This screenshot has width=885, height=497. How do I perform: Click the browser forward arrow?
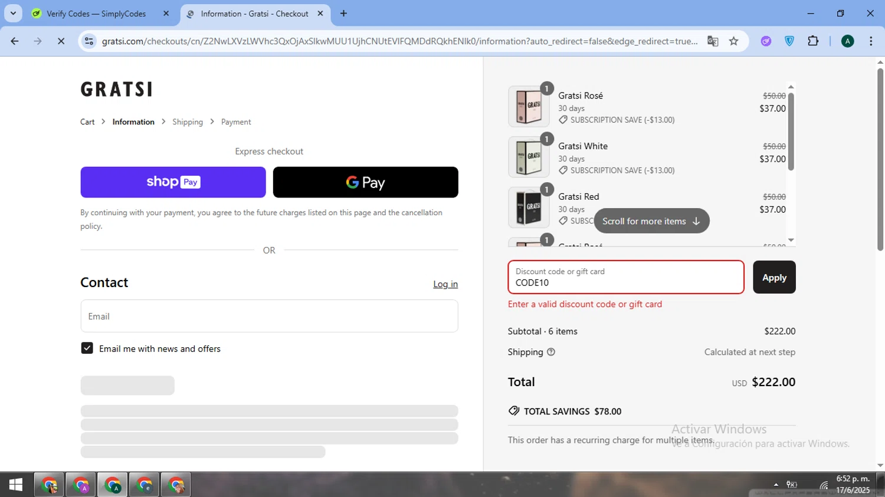pos(38,41)
